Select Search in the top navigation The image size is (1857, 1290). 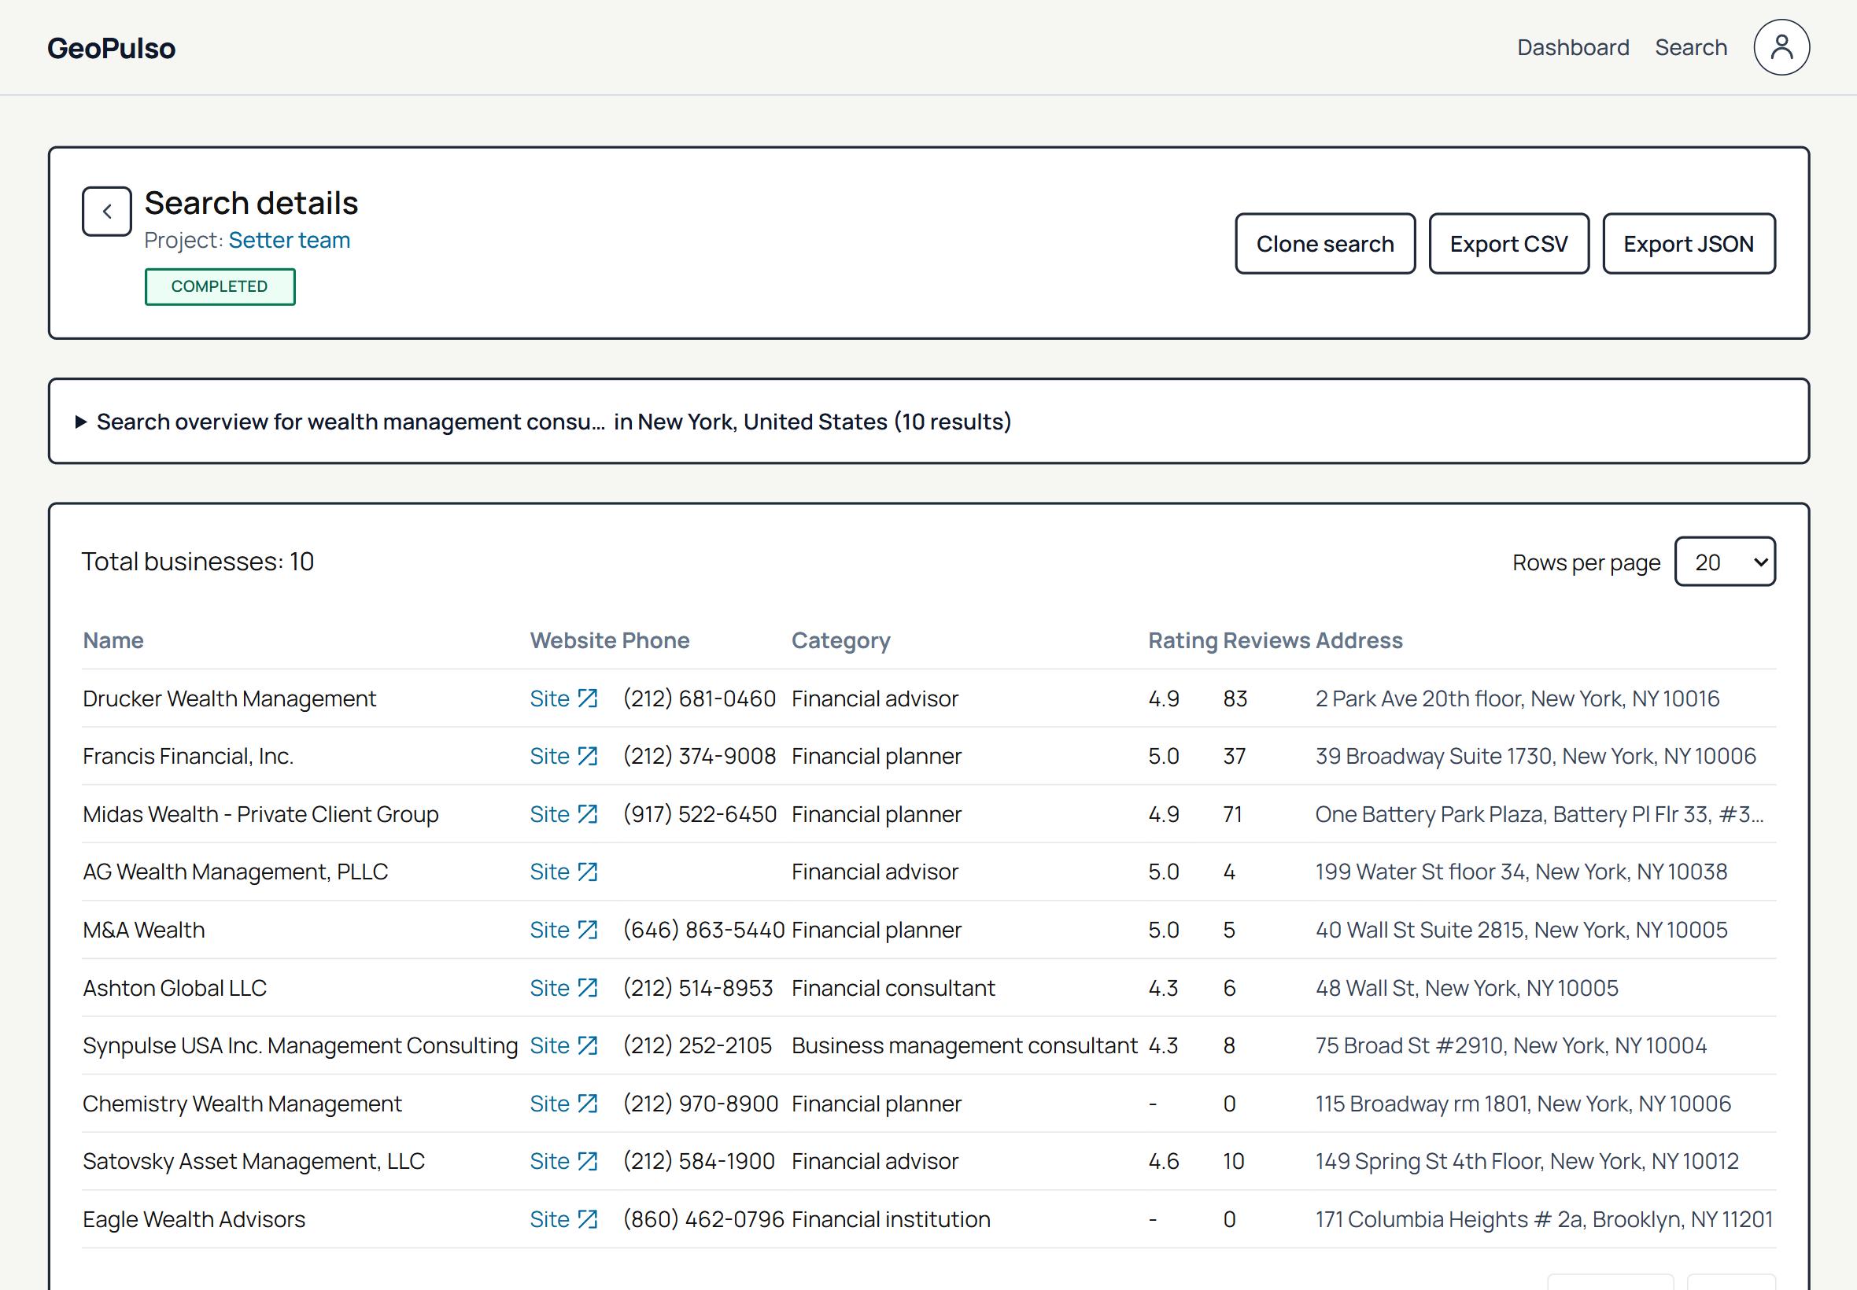[x=1690, y=47]
